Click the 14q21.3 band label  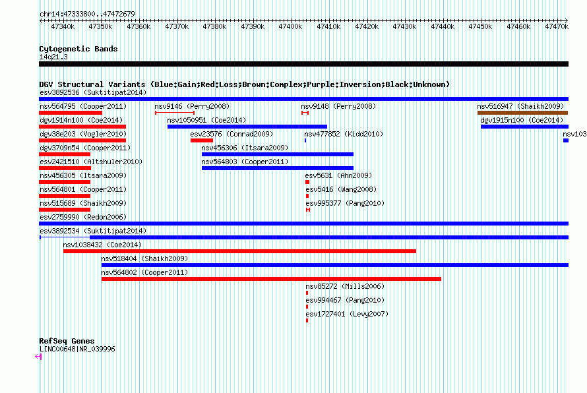(x=53, y=57)
